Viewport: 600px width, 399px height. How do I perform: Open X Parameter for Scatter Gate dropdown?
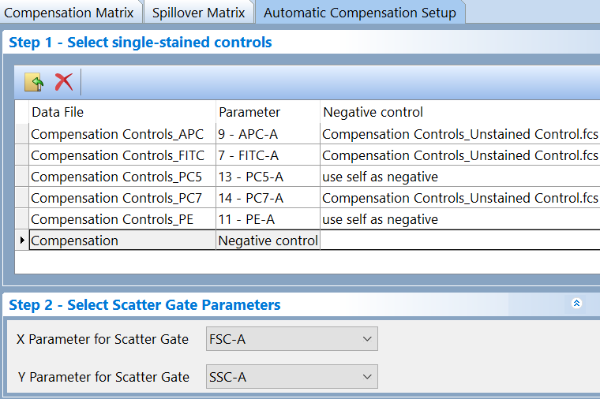(291, 339)
